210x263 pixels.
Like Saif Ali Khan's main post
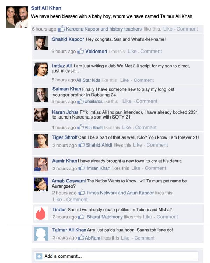pyautogui.click(x=168, y=29)
